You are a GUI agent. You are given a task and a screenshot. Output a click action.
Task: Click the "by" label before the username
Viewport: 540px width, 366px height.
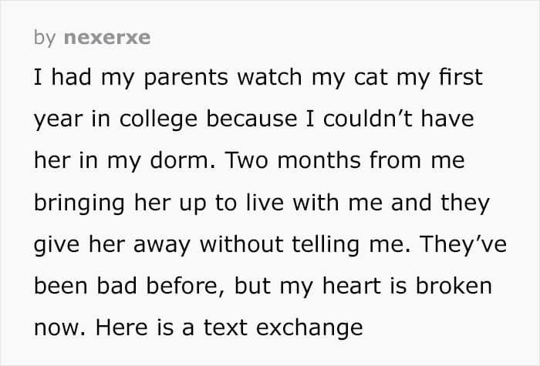point(45,38)
